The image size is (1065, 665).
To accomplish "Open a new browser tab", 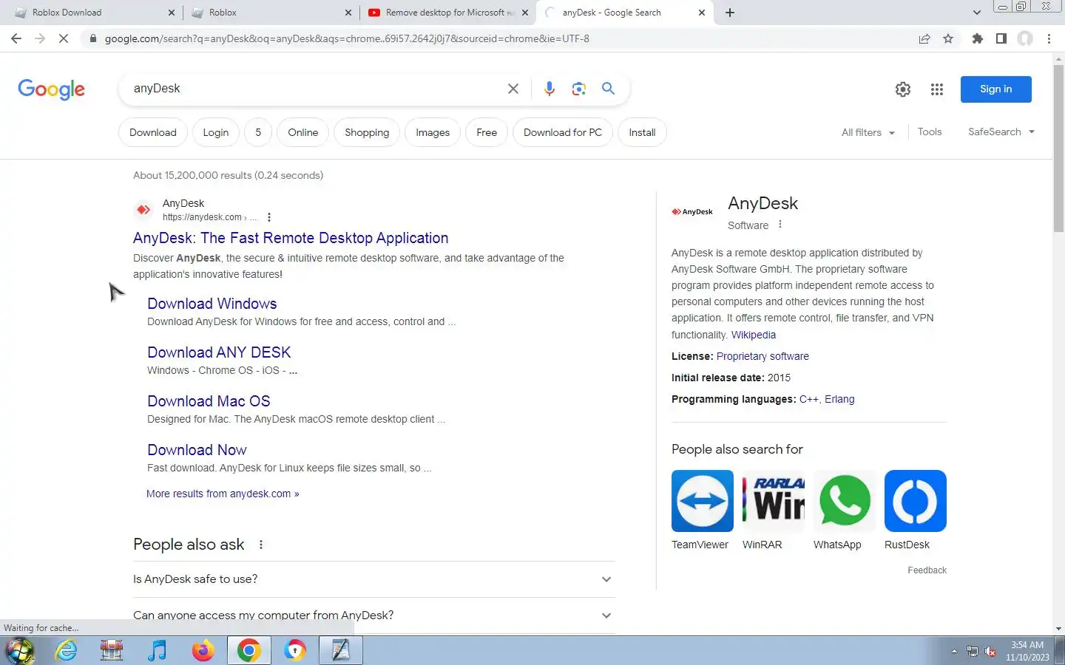I will click(730, 13).
